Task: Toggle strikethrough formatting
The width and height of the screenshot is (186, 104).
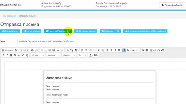Action: 15,55
